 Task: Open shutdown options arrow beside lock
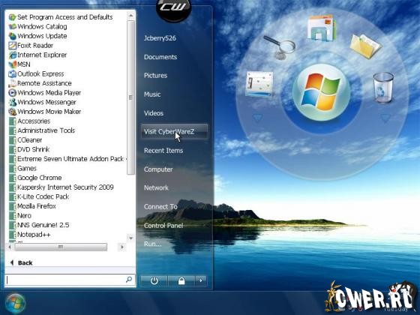tap(201, 280)
